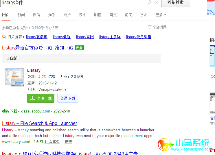Open Listary最新官方免费下载_搜狗下载 result
The image size is (215, 155).
click(38, 48)
